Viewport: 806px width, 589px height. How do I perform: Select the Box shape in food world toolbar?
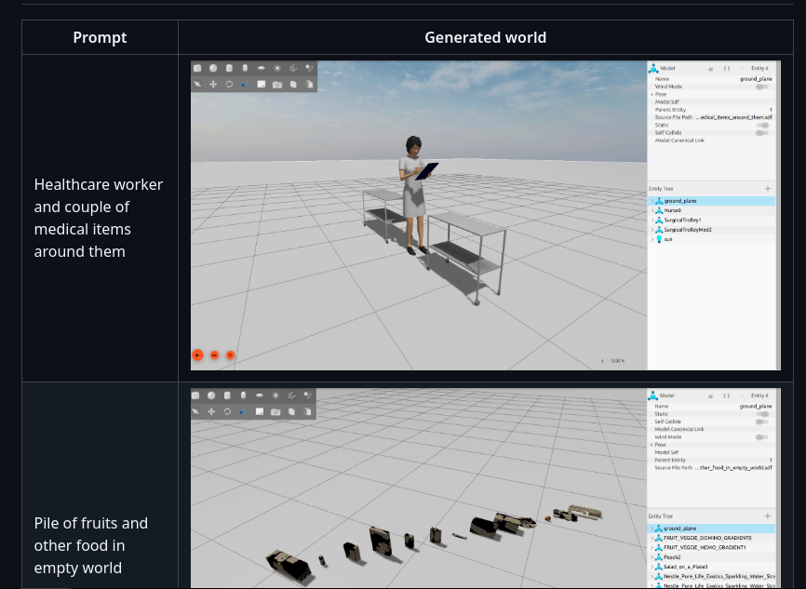pyautogui.click(x=195, y=395)
